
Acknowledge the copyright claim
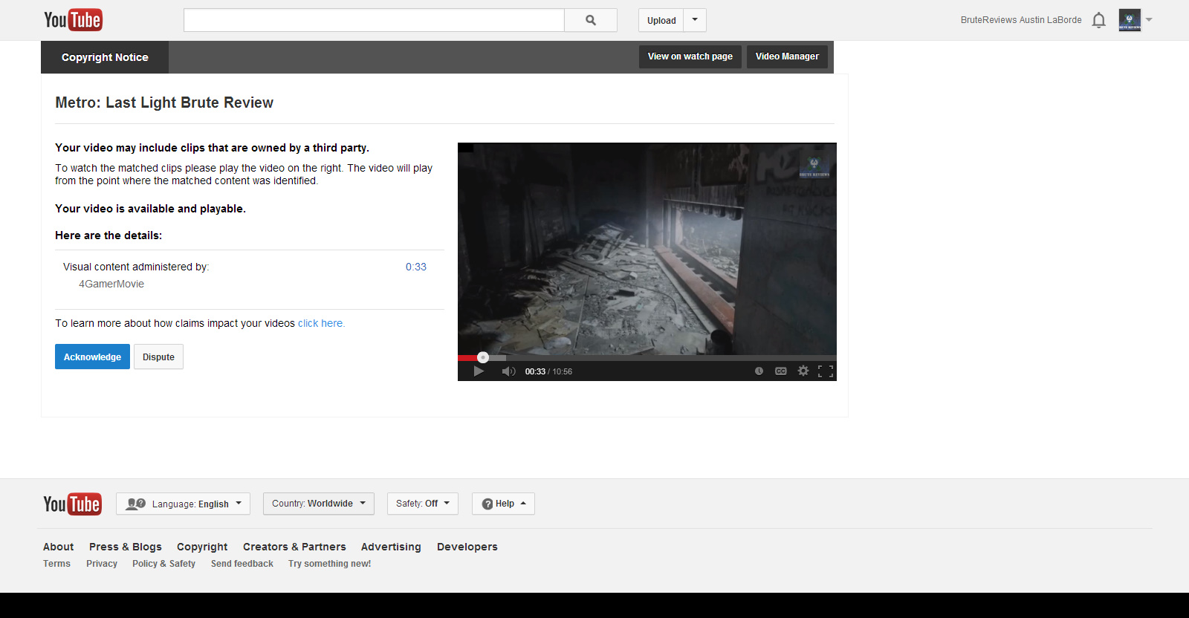pos(92,357)
